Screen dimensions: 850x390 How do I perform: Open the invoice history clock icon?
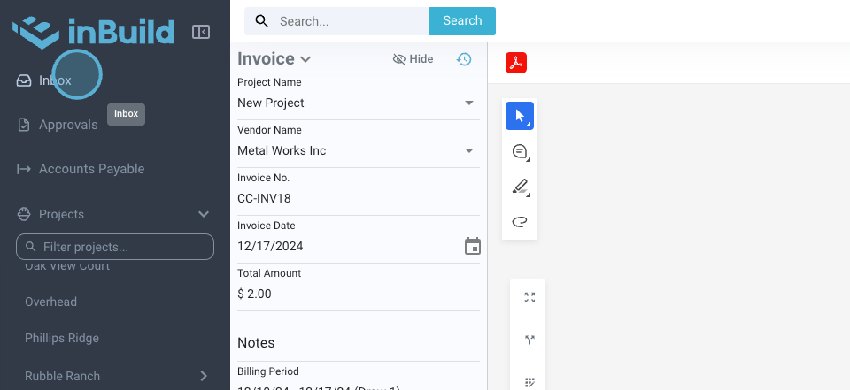(x=464, y=59)
